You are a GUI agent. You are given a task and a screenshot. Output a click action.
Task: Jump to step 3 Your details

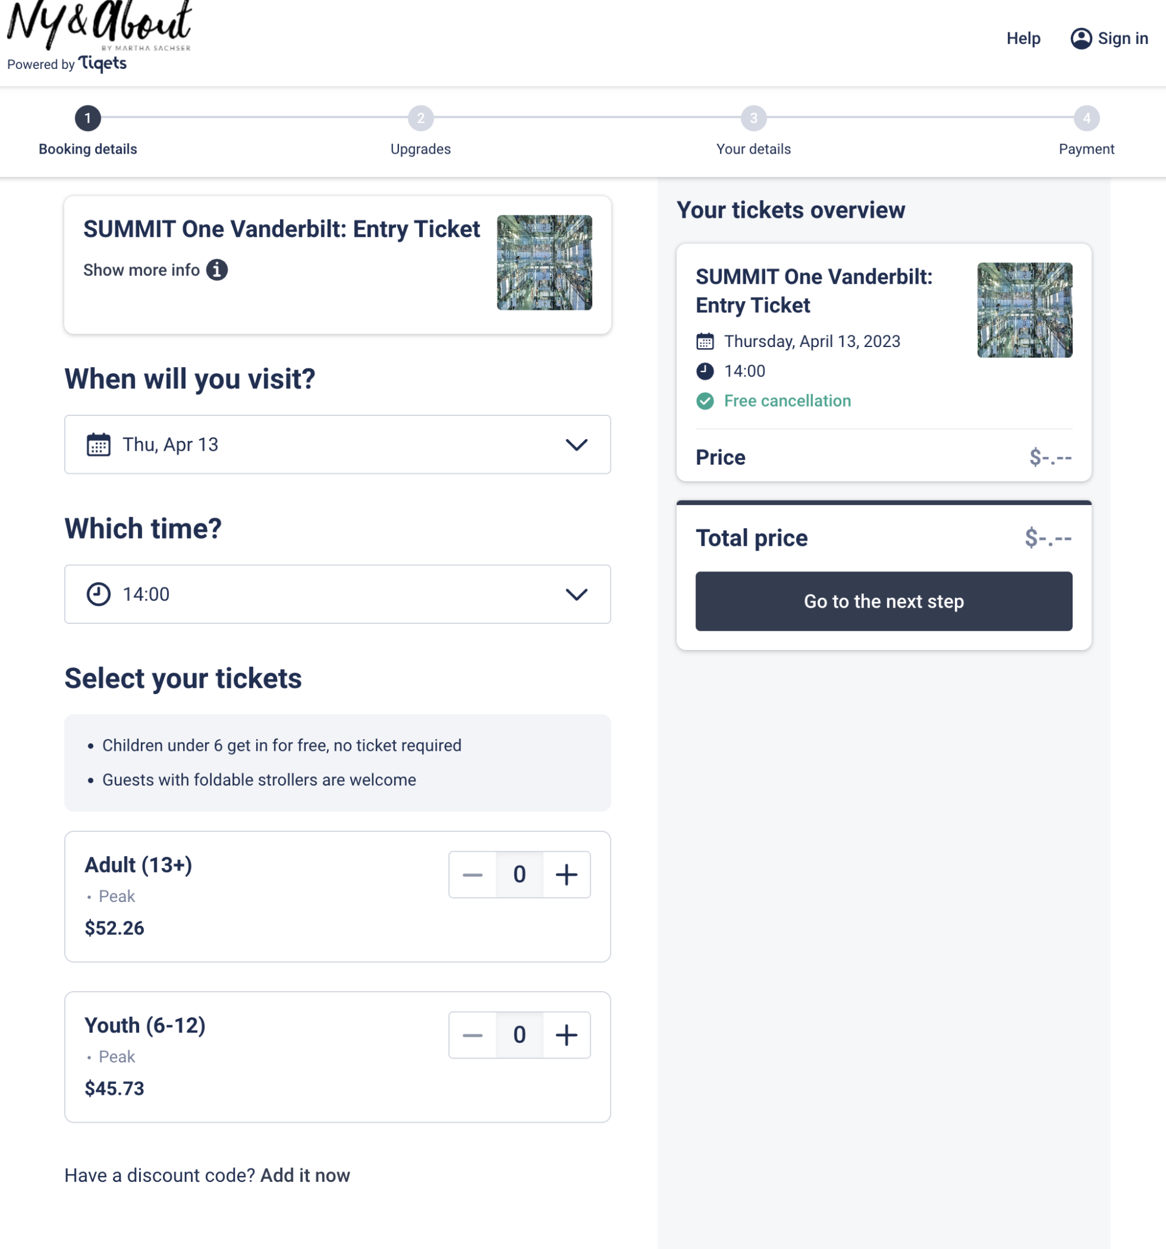tap(753, 118)
